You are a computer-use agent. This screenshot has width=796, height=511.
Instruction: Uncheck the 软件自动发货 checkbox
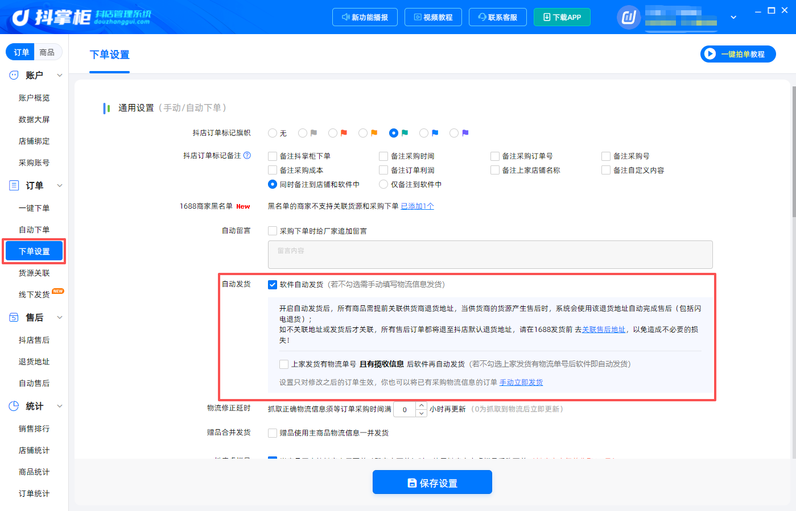pyautogui.click(x=273, y=285)
